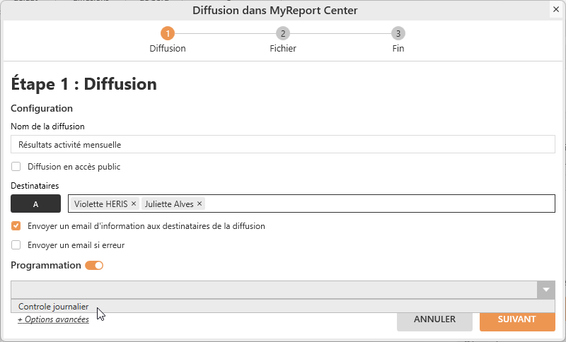Screen dimensions: 566x342
Task: Close the Diffusion dialog window
Action: tap(556, 10)
